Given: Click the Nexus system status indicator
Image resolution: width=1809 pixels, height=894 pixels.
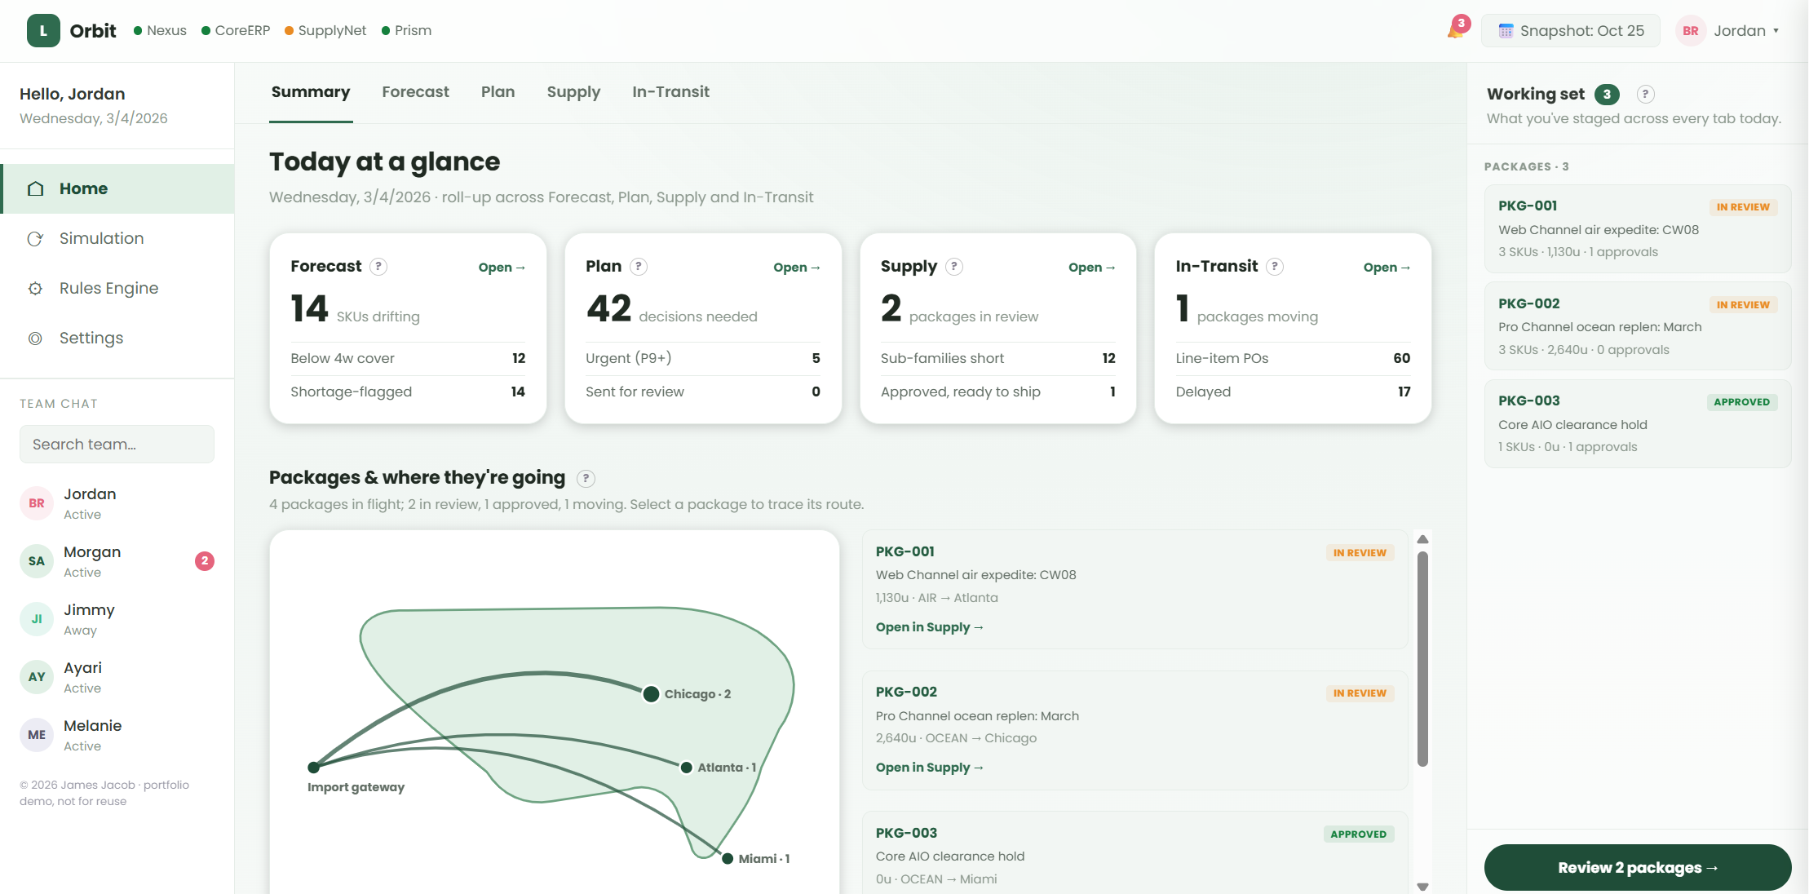Looking at the screenshot, I should click(x=161, y=31).
